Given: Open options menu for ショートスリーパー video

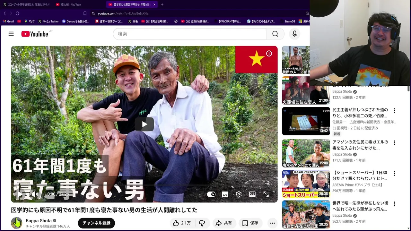Looking at the screenshot, I should coord(394,174).
